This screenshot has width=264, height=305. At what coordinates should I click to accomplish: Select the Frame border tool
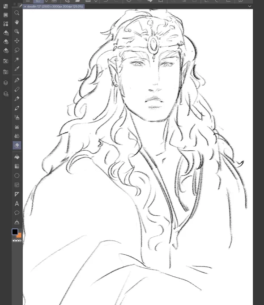(x=17, y=185)
